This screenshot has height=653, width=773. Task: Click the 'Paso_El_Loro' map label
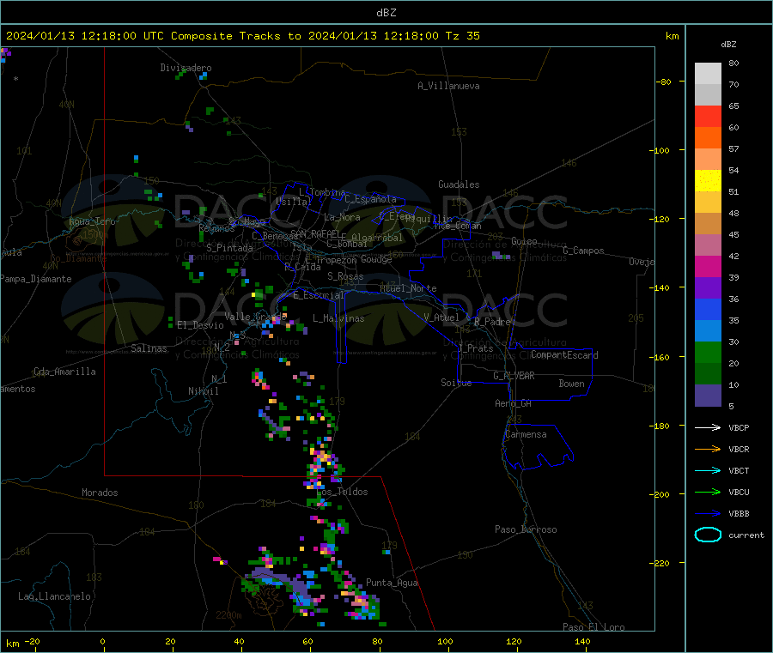coord(594,627)
